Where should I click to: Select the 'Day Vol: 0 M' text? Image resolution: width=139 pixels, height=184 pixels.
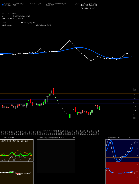coord(87,8)
